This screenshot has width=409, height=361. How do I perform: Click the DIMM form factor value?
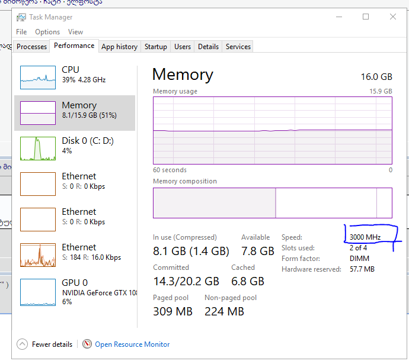coord(359,259)
